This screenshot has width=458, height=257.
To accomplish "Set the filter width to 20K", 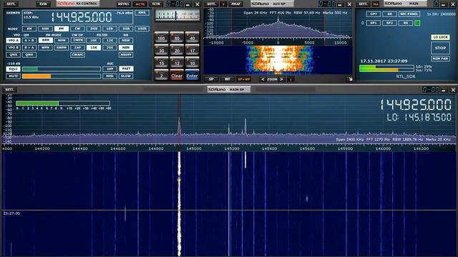I will pos(109,48).
